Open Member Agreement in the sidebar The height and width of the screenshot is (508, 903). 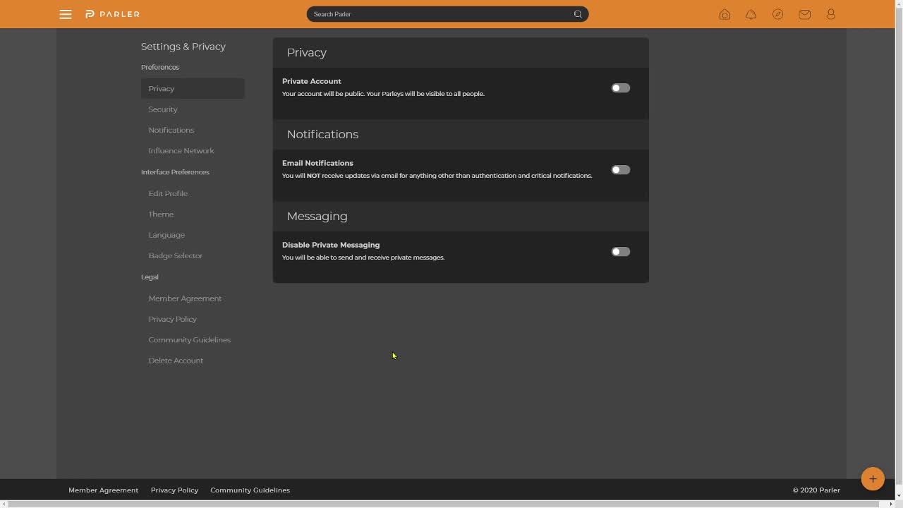(185, 298)
